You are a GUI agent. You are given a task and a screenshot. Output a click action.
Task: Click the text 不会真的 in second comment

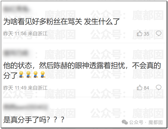(x=146, y=65)
